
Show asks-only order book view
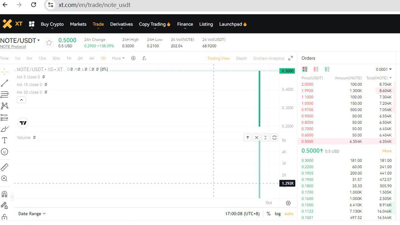[x=316, y=69]
